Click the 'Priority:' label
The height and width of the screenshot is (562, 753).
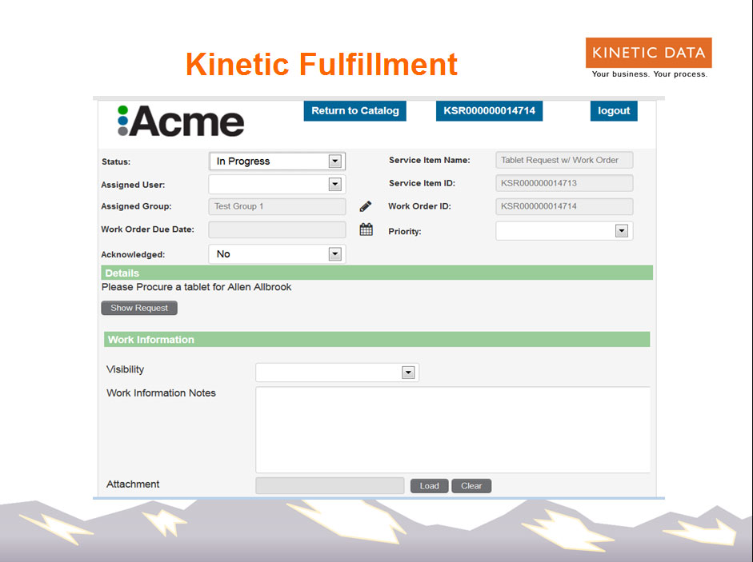405,231
